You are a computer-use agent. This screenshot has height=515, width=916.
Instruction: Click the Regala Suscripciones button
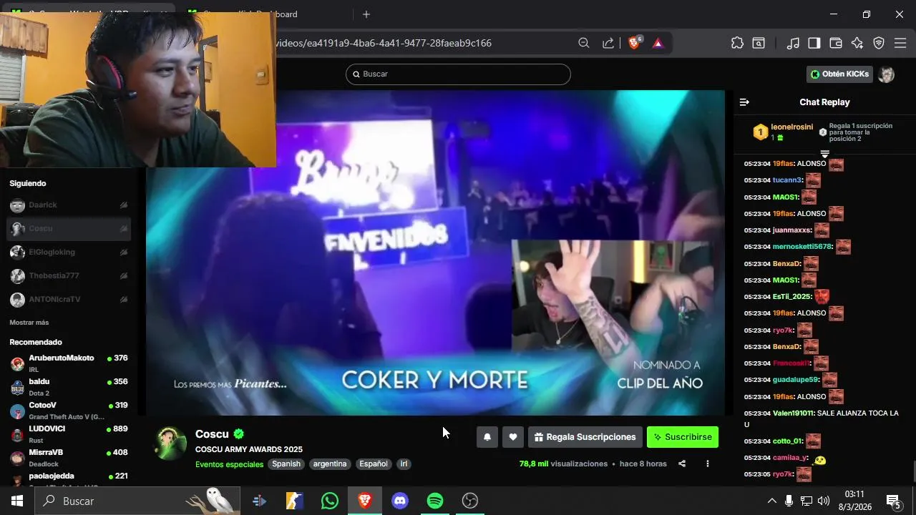(585, 437)
